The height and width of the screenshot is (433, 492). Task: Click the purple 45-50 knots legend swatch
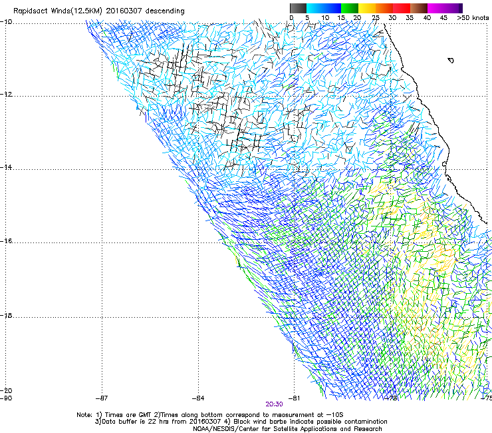[453, 8]
